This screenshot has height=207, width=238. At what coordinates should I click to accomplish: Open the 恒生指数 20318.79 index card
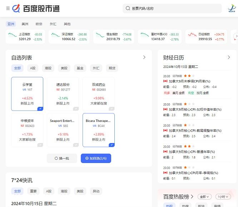tap(114, 36)
